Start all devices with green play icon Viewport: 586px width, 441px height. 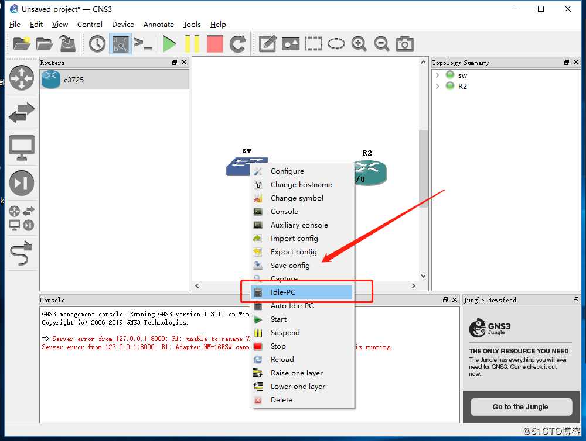[169, 44]
